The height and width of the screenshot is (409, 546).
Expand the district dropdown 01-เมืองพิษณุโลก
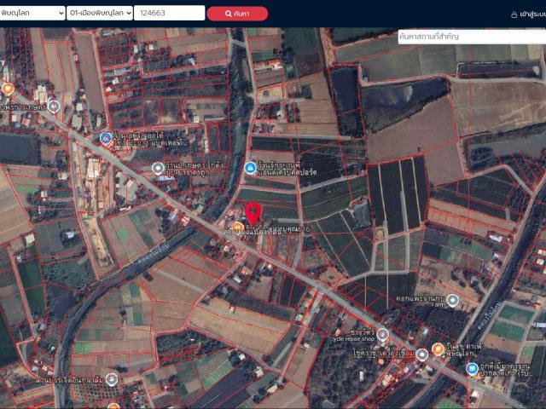pos(101,13)
